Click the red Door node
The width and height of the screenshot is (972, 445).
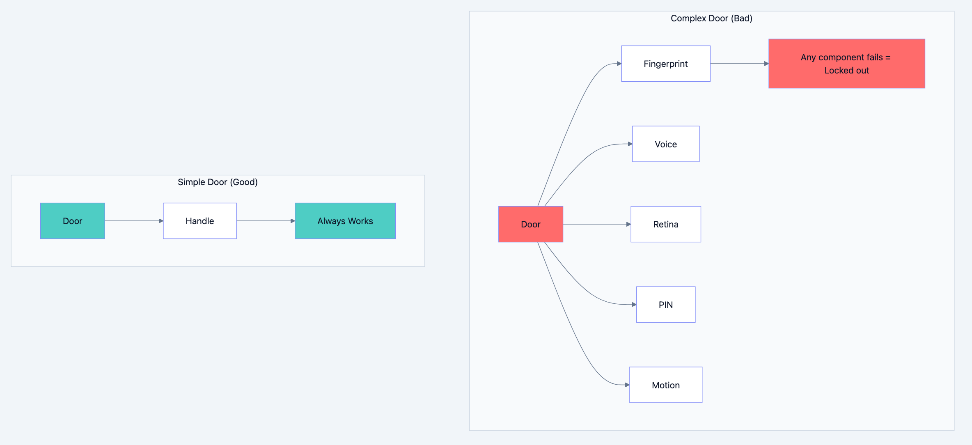(x=531, y=224)
